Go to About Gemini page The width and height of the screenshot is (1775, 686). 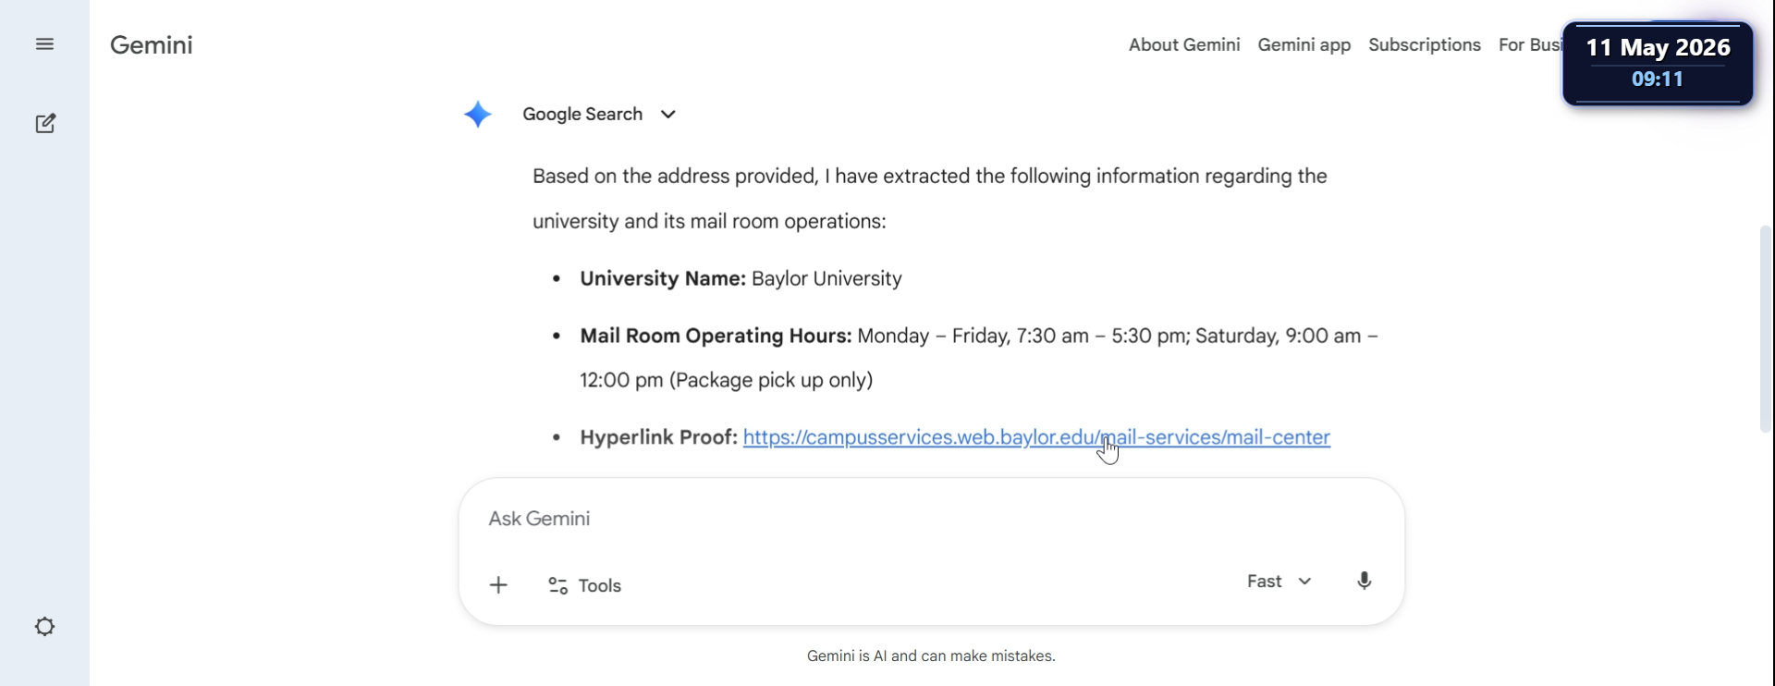pyautogui.click(x=1184, y=45)
